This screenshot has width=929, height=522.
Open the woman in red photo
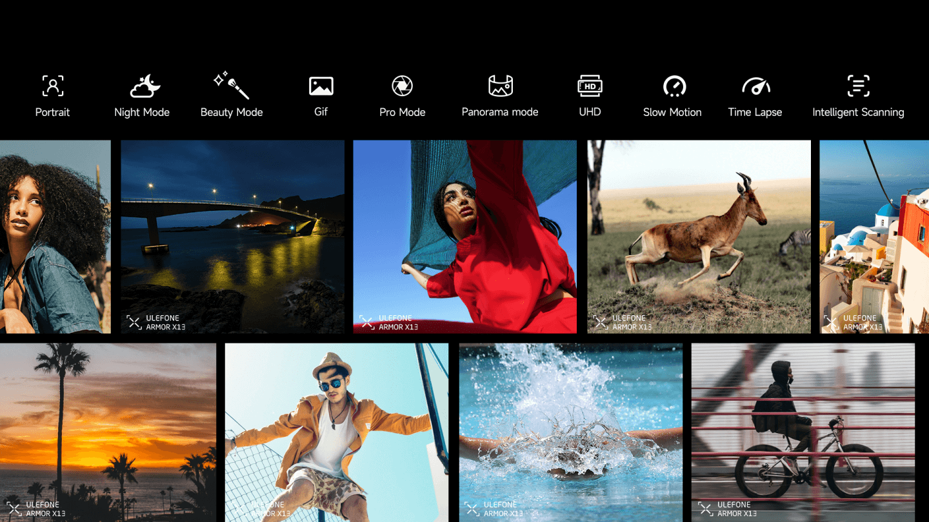pyautogui.click(x=464, y=237)
